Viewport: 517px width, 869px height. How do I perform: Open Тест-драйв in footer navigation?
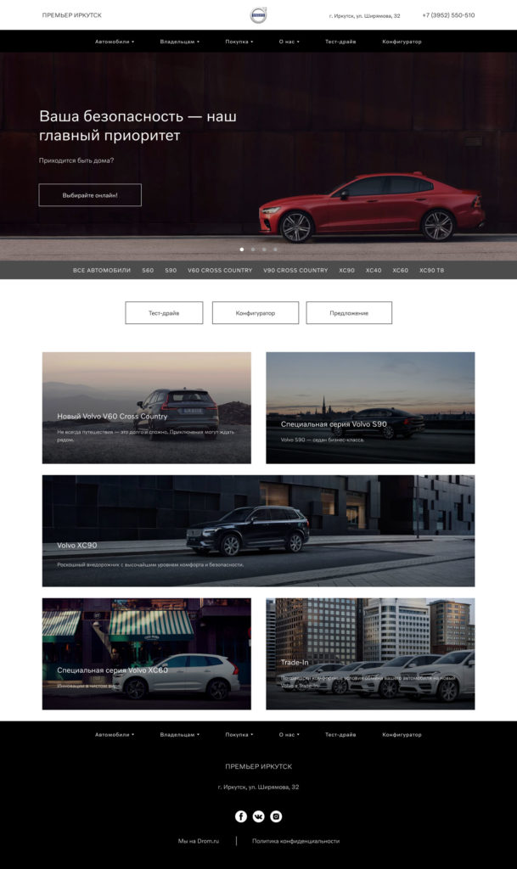(x=340, y=734)
